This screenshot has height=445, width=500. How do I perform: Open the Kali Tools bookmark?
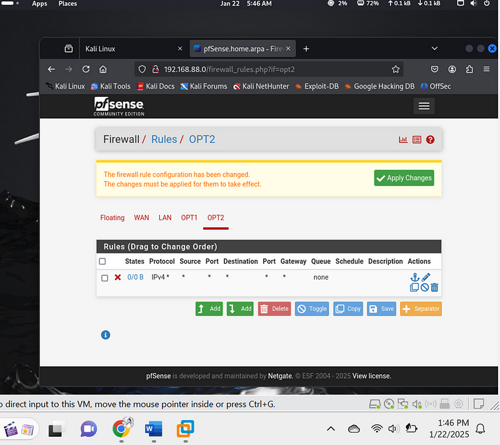tap(111, 86)
